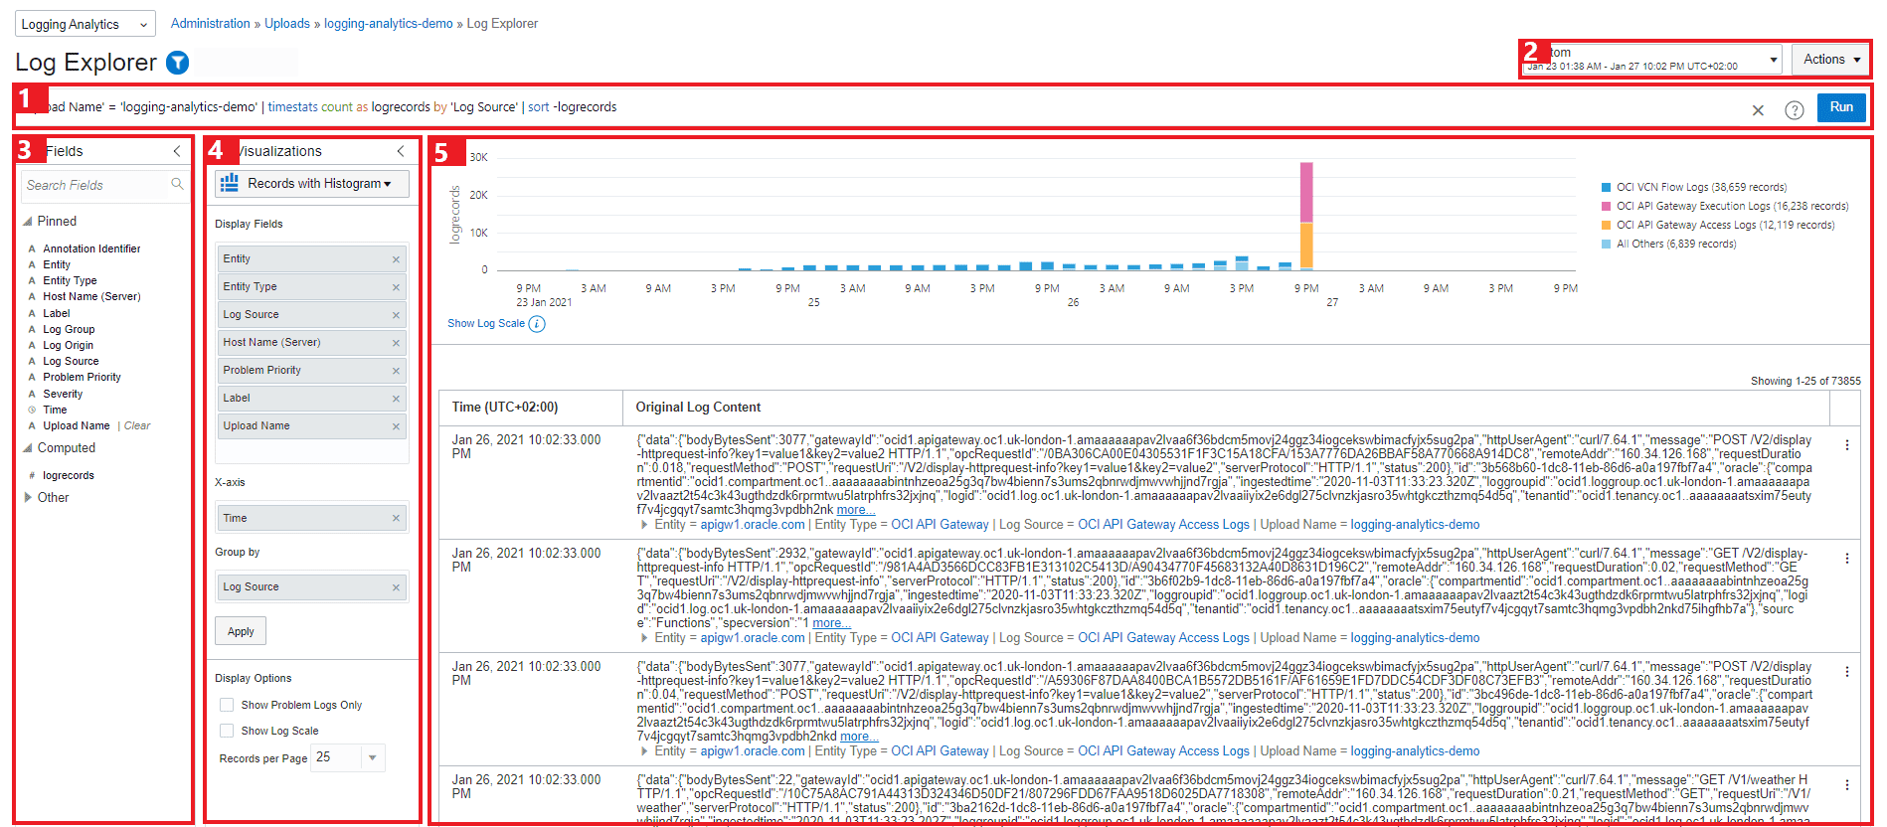Remove Problem Priority display field
Image resolution: width=1887 pixels, height=827 pixels.
click(x=396, y=371)
